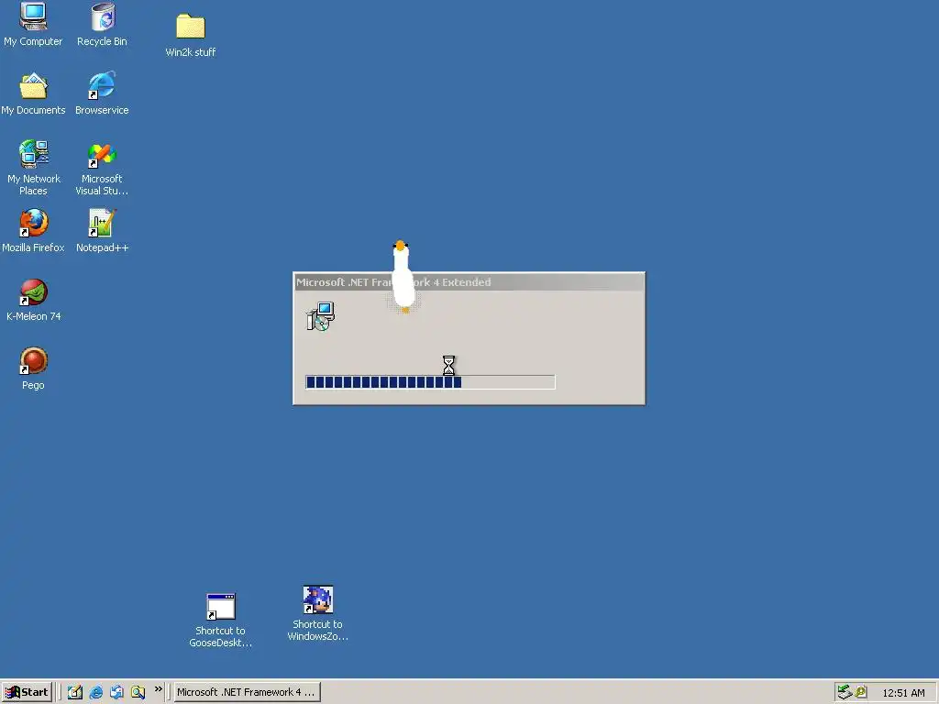Image resolution: width=939 pixels, height=704 pixels.
Task: Click the white desktop goose
Action: point(403,276)
